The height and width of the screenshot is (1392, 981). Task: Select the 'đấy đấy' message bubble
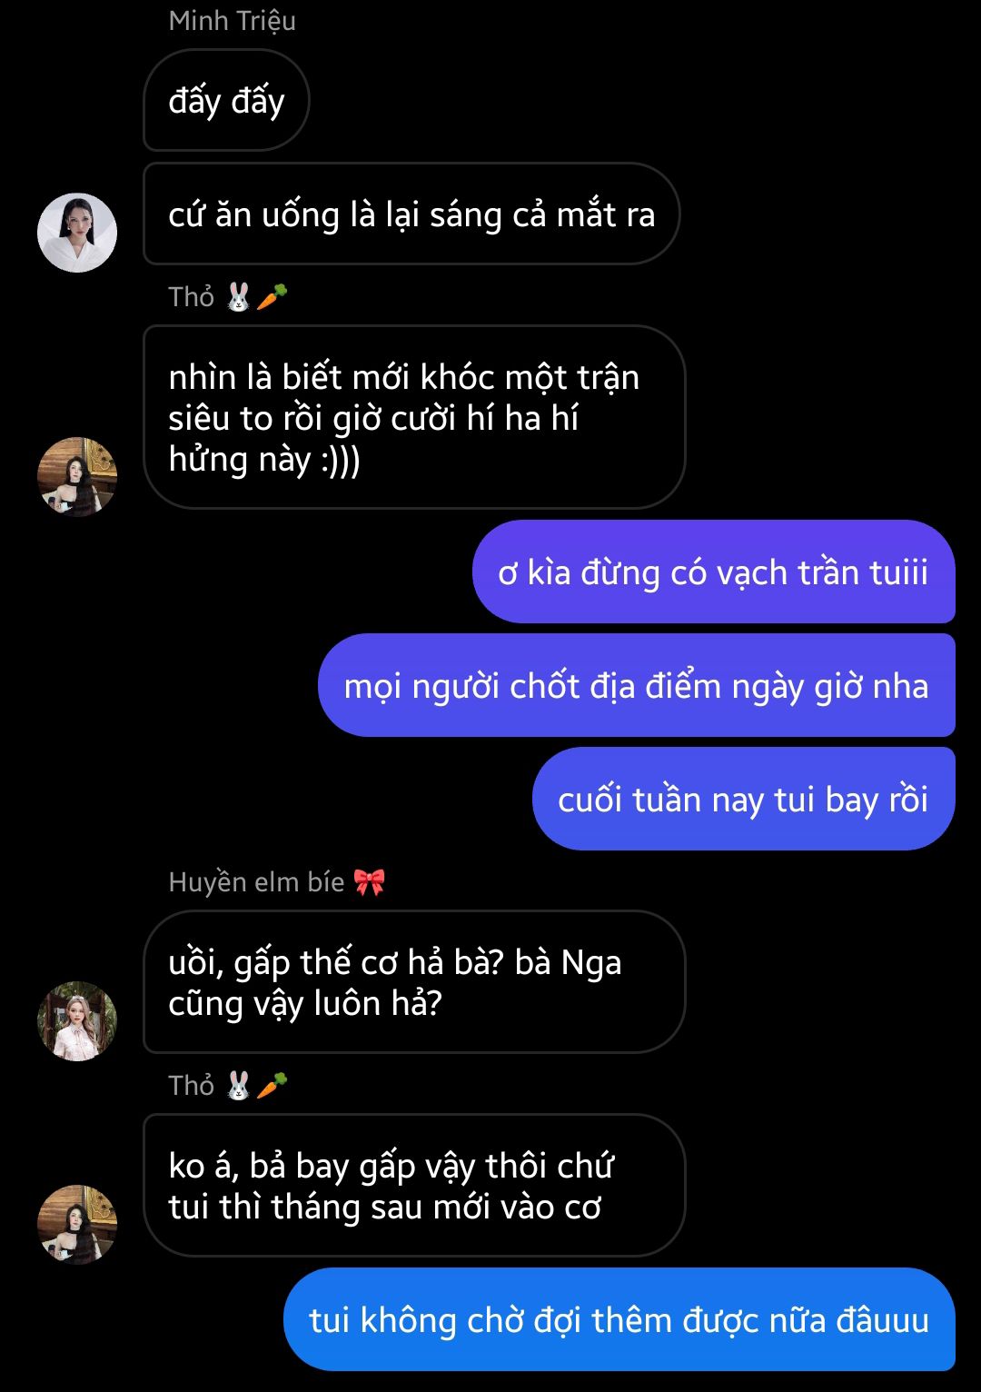[226, 100]
